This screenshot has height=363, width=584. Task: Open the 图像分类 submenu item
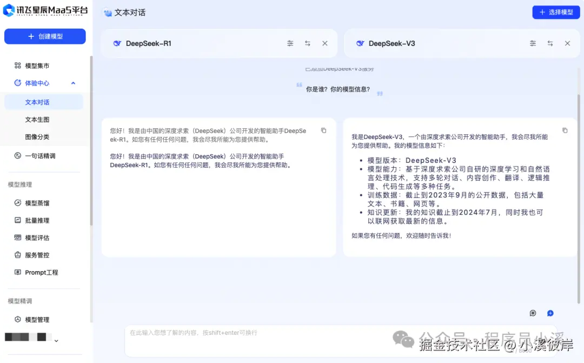click(37, 137)
